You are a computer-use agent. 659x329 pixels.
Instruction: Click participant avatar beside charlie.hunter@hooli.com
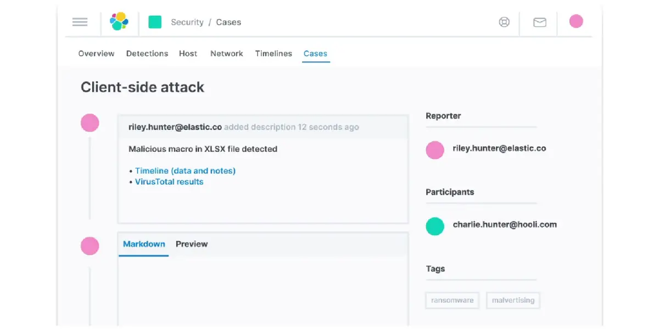[435, 226]
